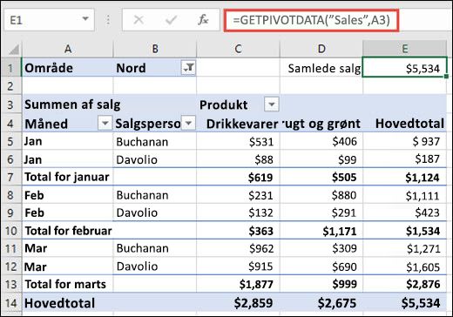Viewport: 453px width, 317px height.
Task: Click the Samlede salg cell
Action: click(321, 68)
